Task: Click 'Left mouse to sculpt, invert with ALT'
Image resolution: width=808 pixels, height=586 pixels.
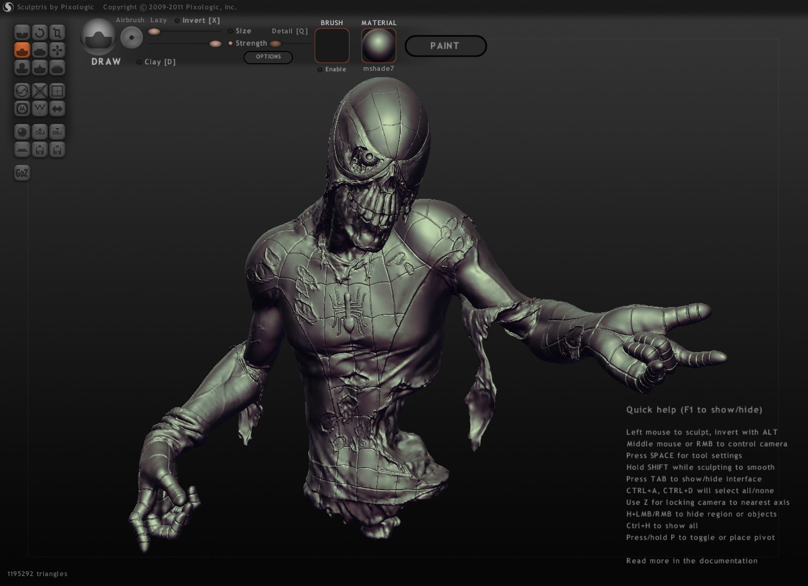Action: (702, 432)
